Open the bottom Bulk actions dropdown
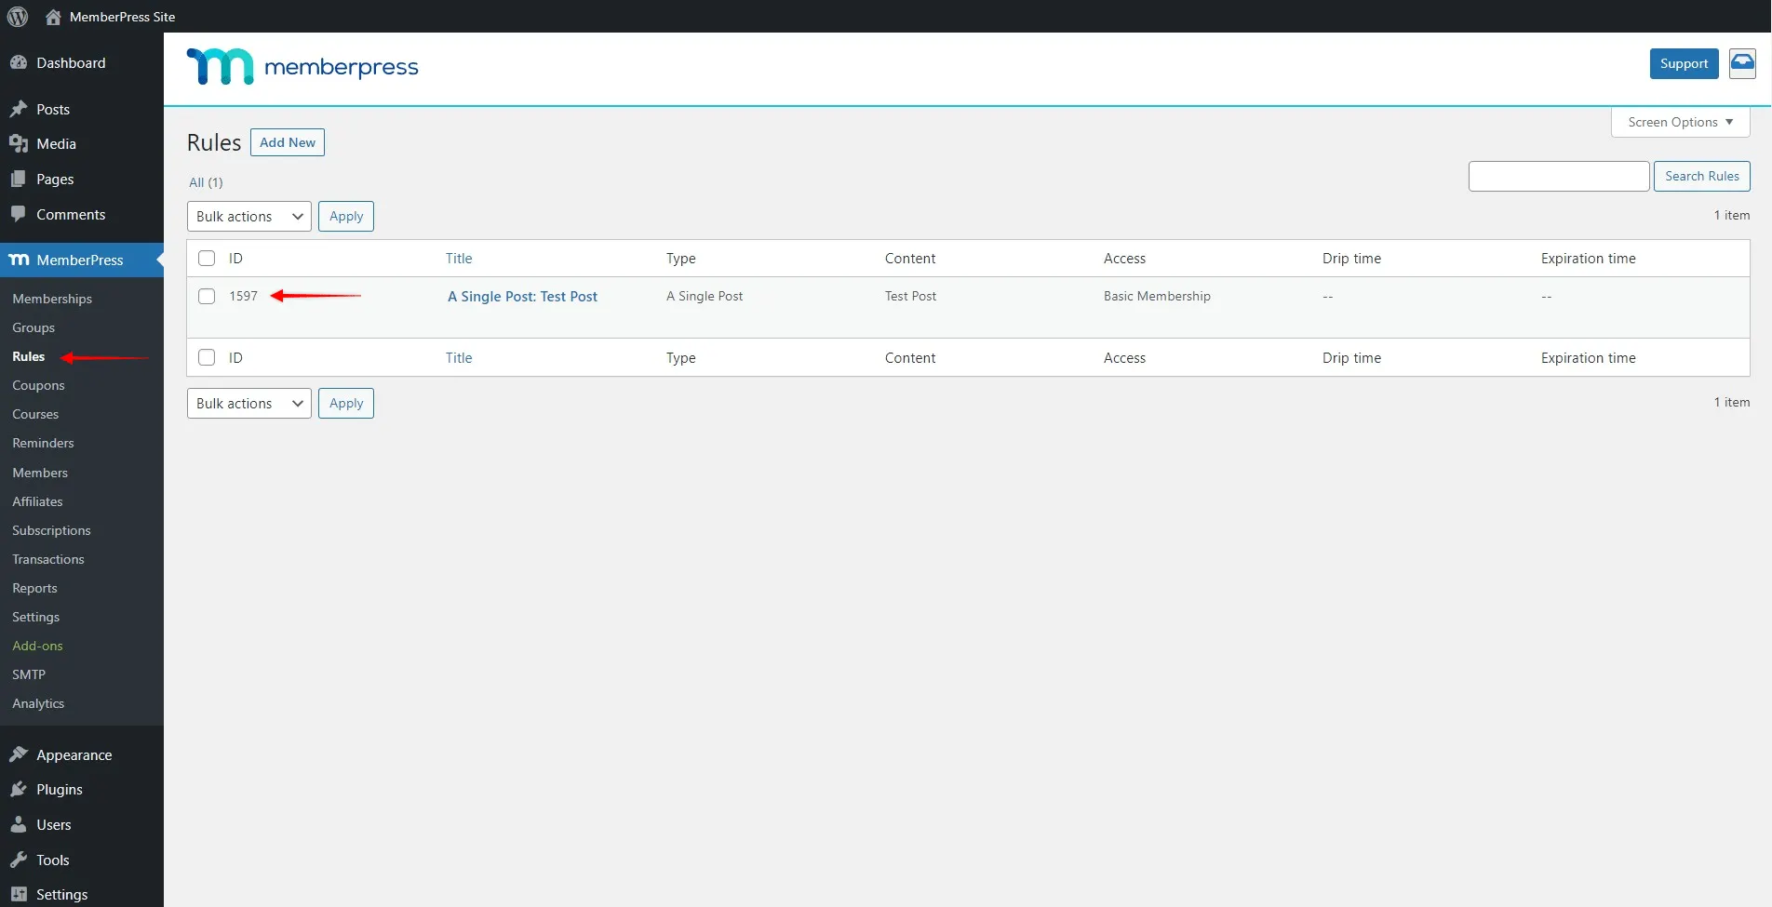The image size is (1772, 907). pyautogui.click(x=249, y=403)
